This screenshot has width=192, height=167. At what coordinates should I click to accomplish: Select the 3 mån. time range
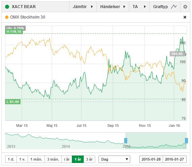[x=53, y=159]
